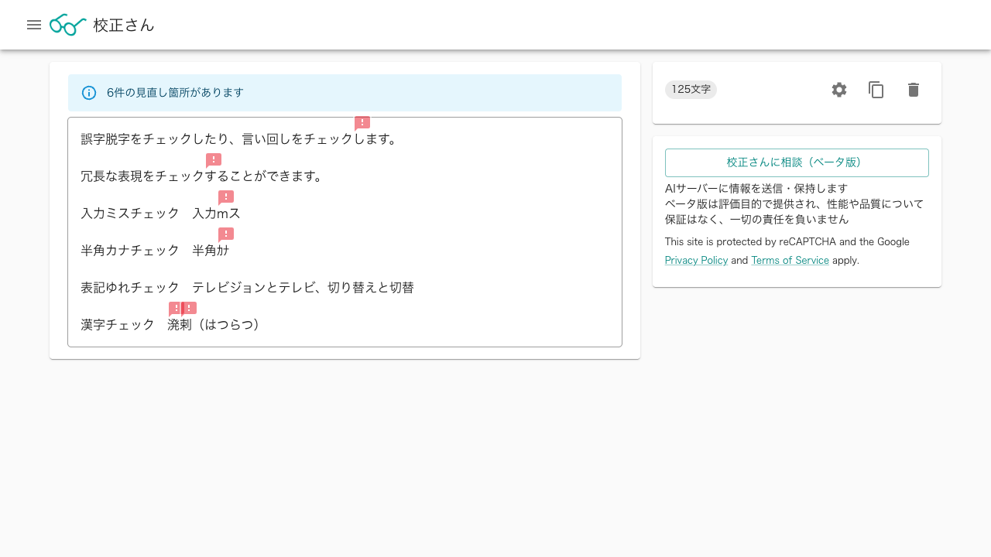Copy the text using the copy icon

[x=876, y=90]
